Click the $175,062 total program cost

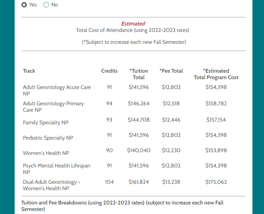coord(216,182)
